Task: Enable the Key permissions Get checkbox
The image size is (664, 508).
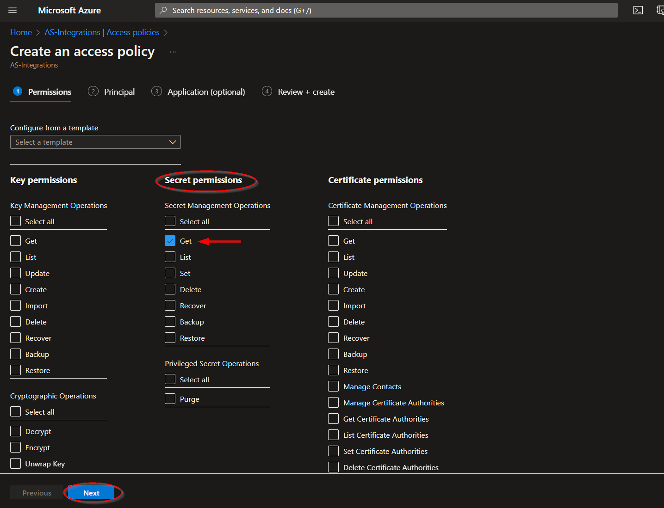Action: (16, 241)
